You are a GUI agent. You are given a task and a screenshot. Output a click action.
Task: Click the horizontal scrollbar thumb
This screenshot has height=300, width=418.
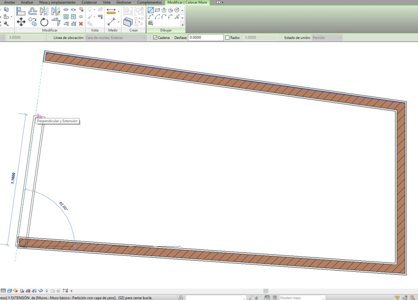coord(266,291)
